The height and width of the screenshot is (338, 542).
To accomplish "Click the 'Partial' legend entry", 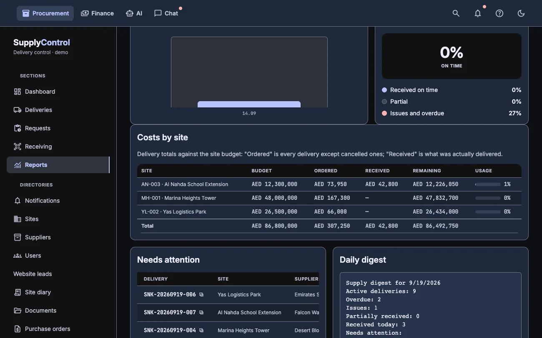I will pyautogui.click(x=452, y=102).
